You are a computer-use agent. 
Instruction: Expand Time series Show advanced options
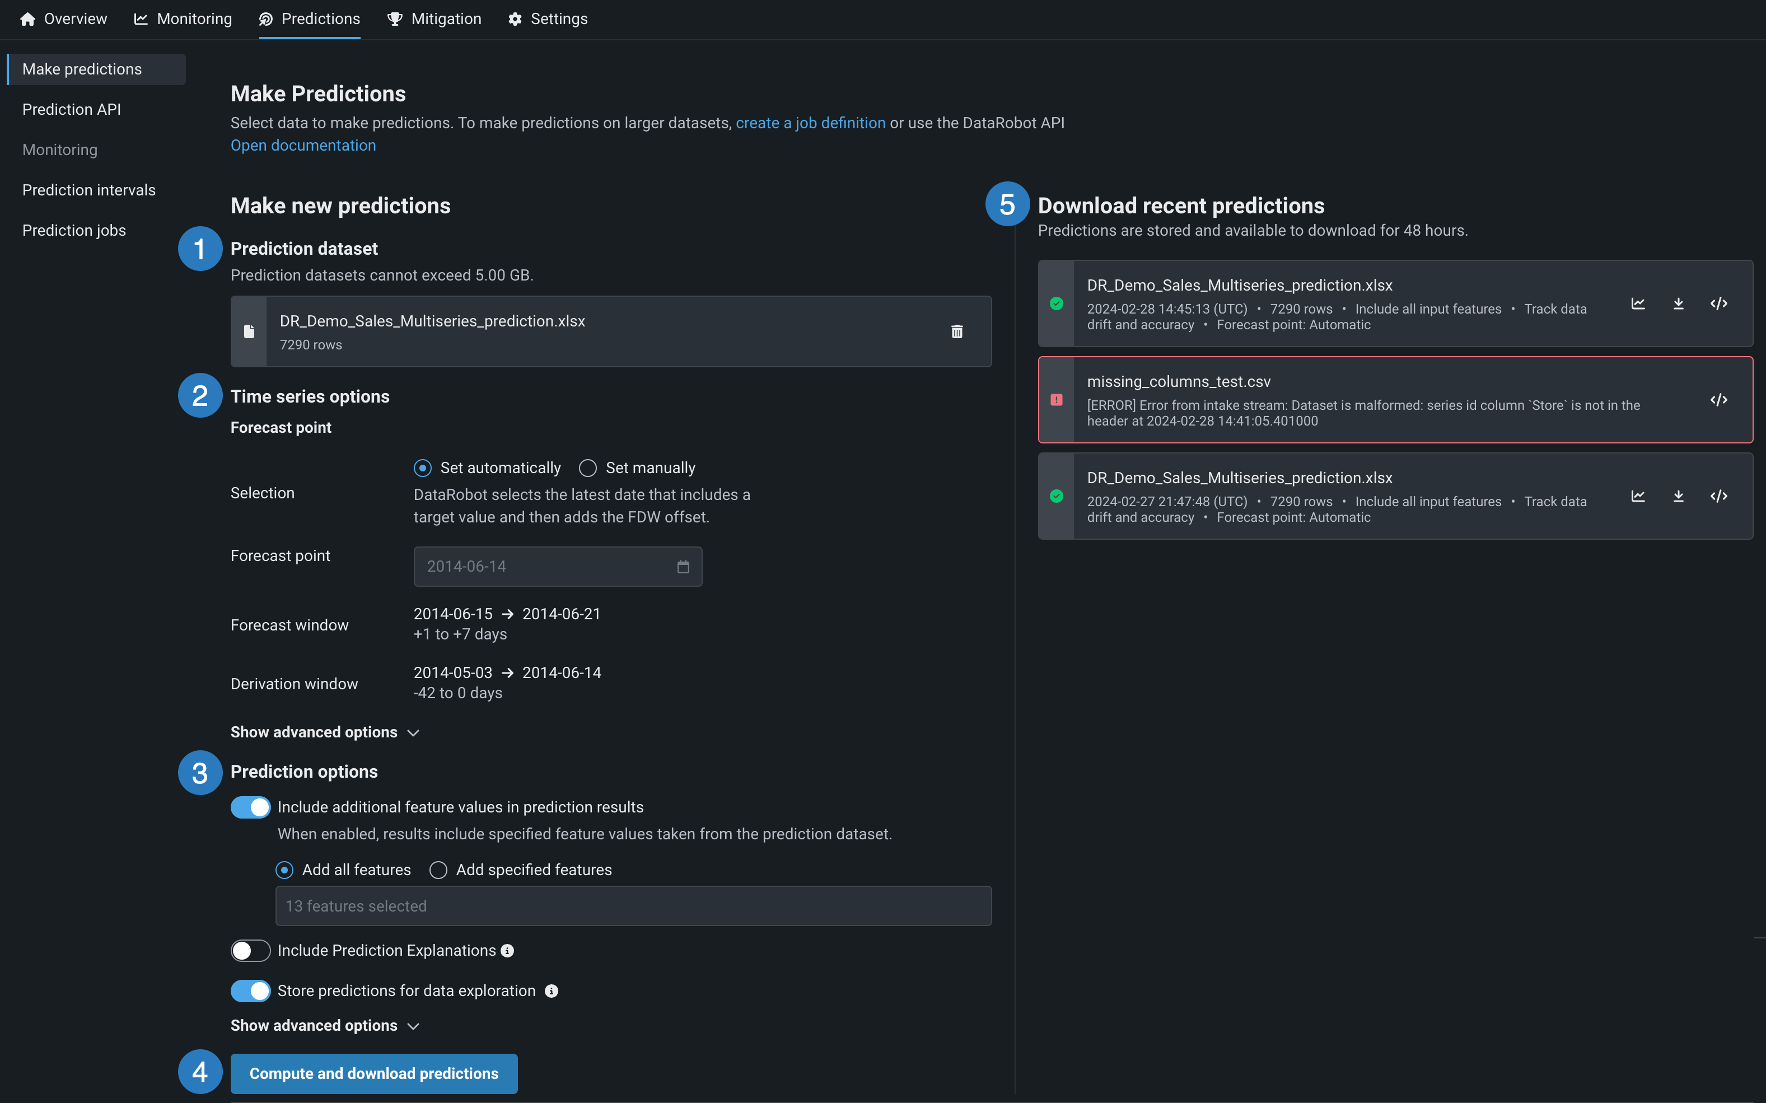(325, 732)
